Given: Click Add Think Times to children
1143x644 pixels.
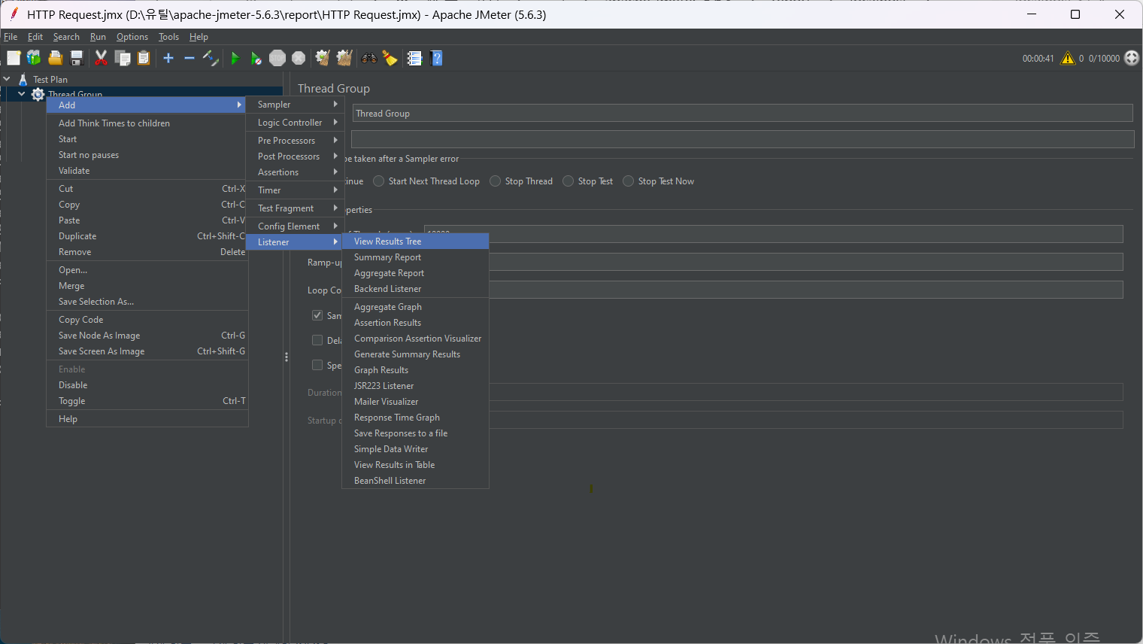Looking at the screenshot, I should click(147, 123).
